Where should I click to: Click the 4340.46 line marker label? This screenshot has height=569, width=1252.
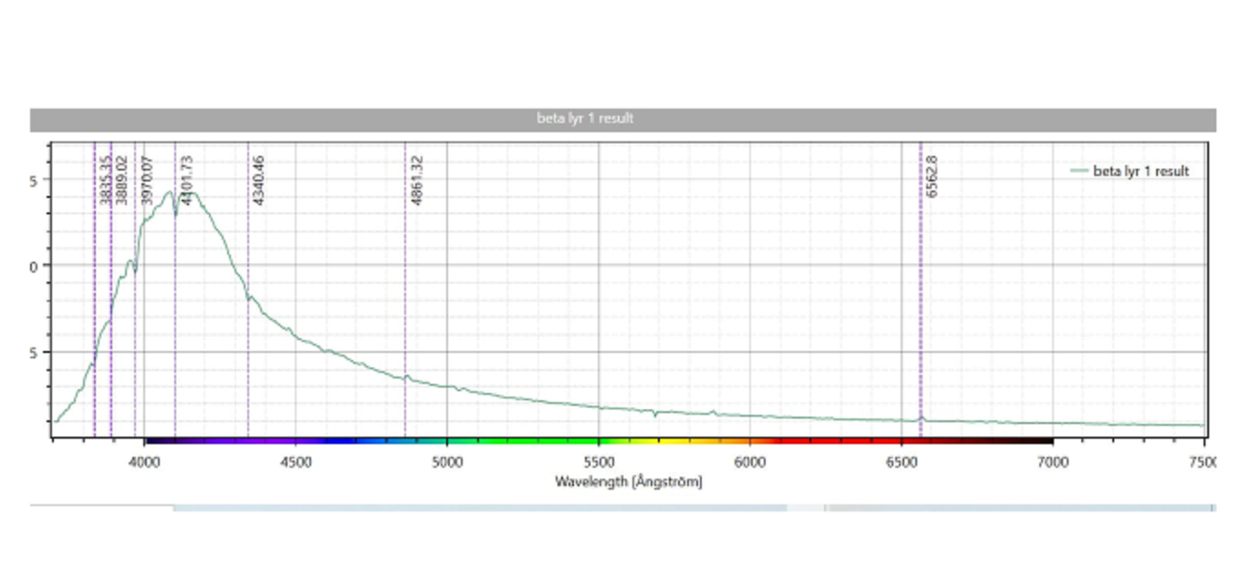tap(259, 180)
